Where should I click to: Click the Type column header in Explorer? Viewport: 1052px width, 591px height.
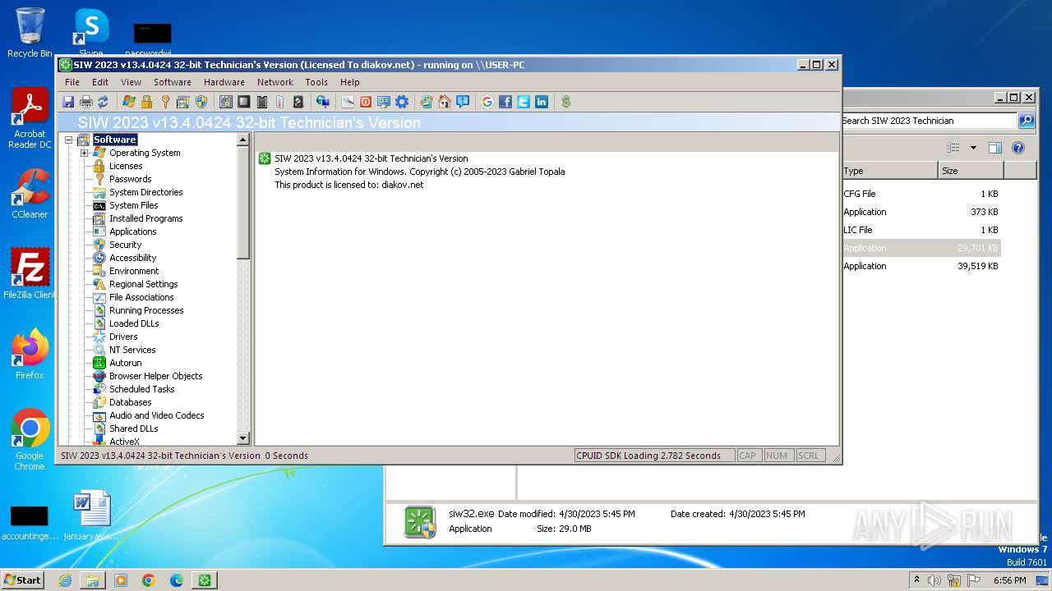click(890, 171)
